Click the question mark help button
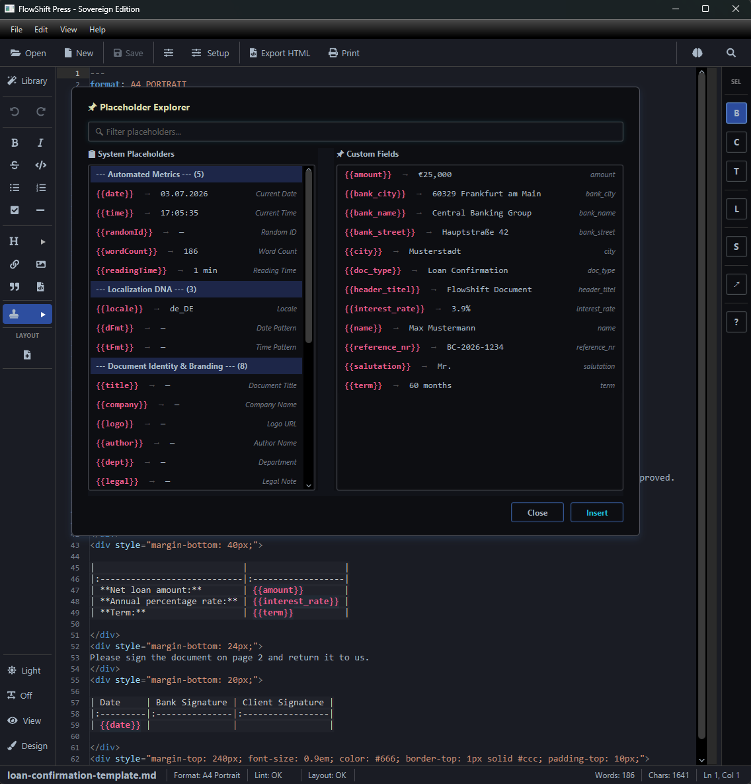751x784 pixels. pos(736,321)
